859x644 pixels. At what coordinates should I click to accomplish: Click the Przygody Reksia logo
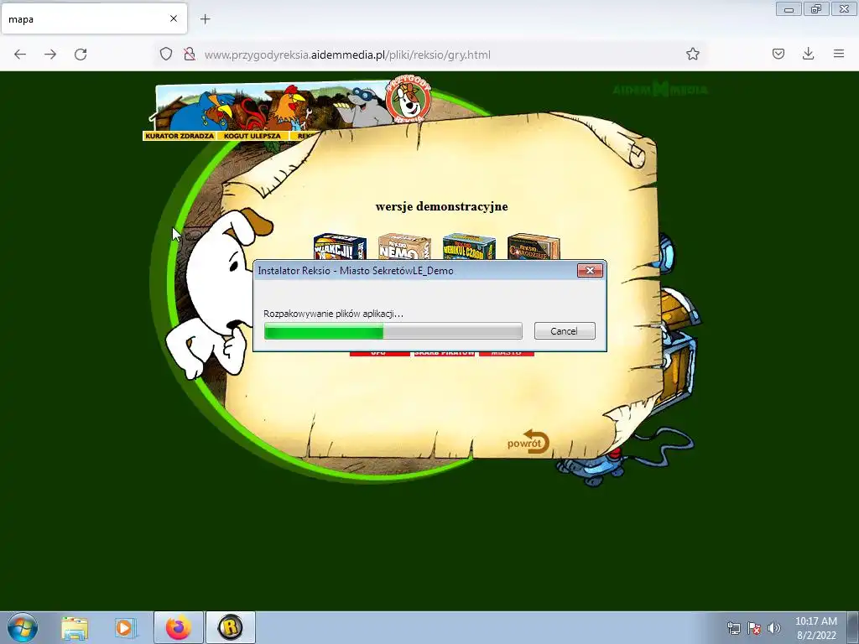409,101
